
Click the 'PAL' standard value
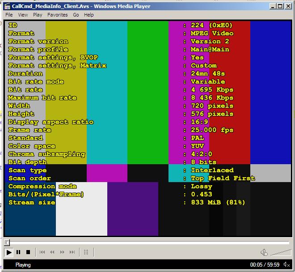pyautogui.click(x=198, y=138)
